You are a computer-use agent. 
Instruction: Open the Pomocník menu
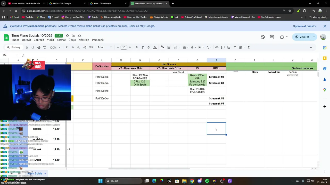pyautogui.click(x=98, y=40)
